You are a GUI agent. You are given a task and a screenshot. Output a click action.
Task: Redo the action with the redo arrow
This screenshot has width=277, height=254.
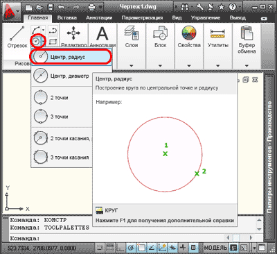[x=76, y=8]
